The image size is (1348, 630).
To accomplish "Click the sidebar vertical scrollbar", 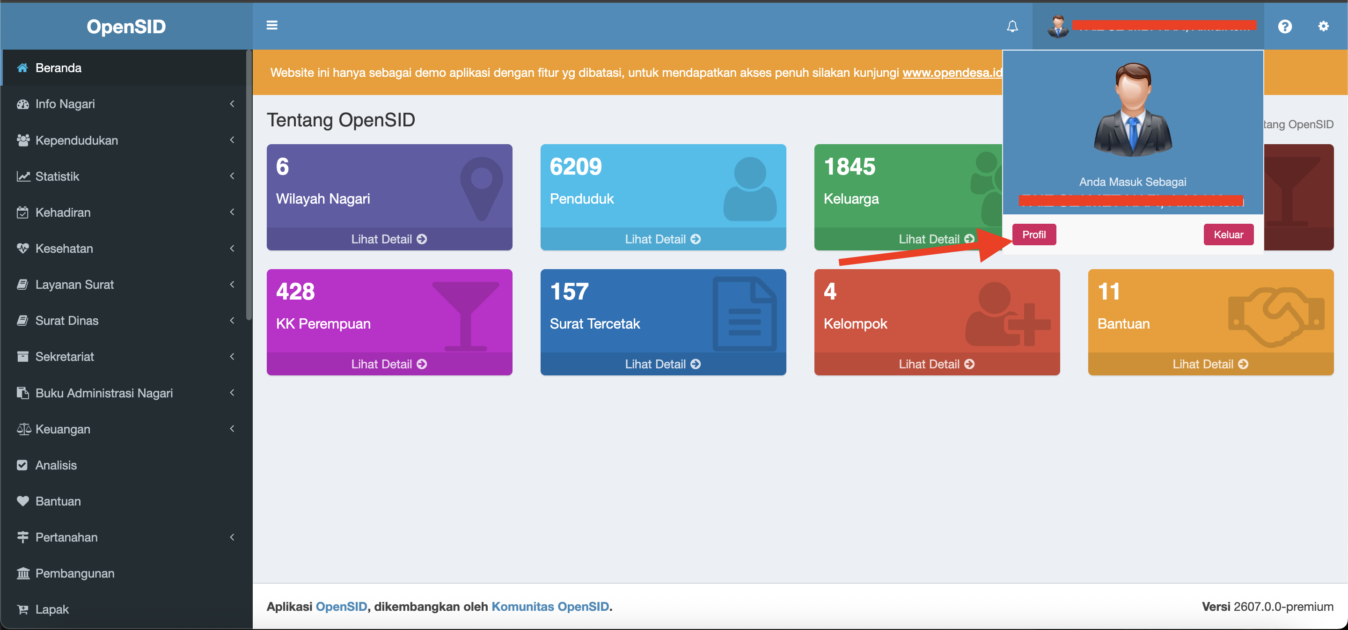I will click(x=249, y=185).
